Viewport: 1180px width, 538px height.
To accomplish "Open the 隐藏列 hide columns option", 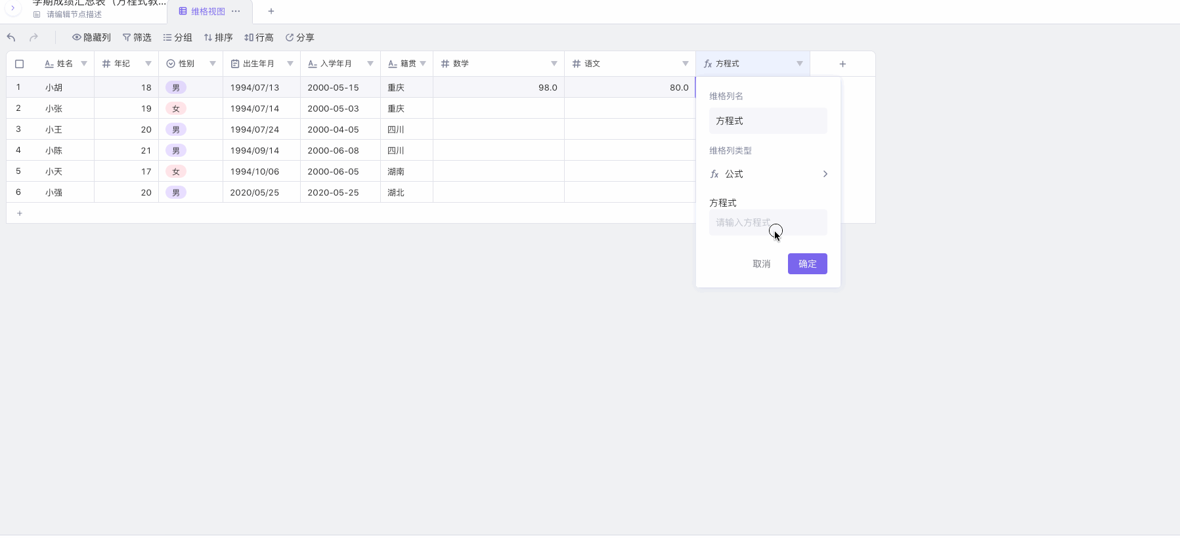I will 91,37.
